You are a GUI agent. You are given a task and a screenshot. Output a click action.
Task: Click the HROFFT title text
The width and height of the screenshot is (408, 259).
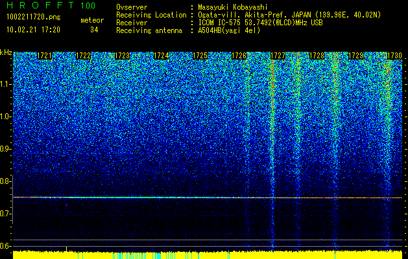[40, 5]
